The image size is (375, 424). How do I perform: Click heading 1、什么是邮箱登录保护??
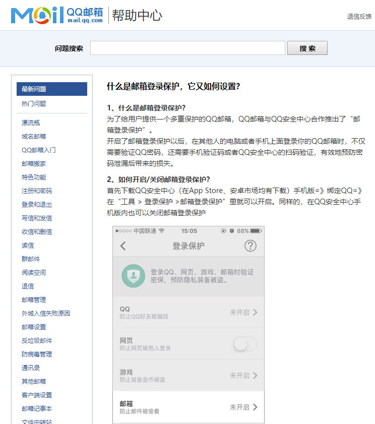pos(146,108)
